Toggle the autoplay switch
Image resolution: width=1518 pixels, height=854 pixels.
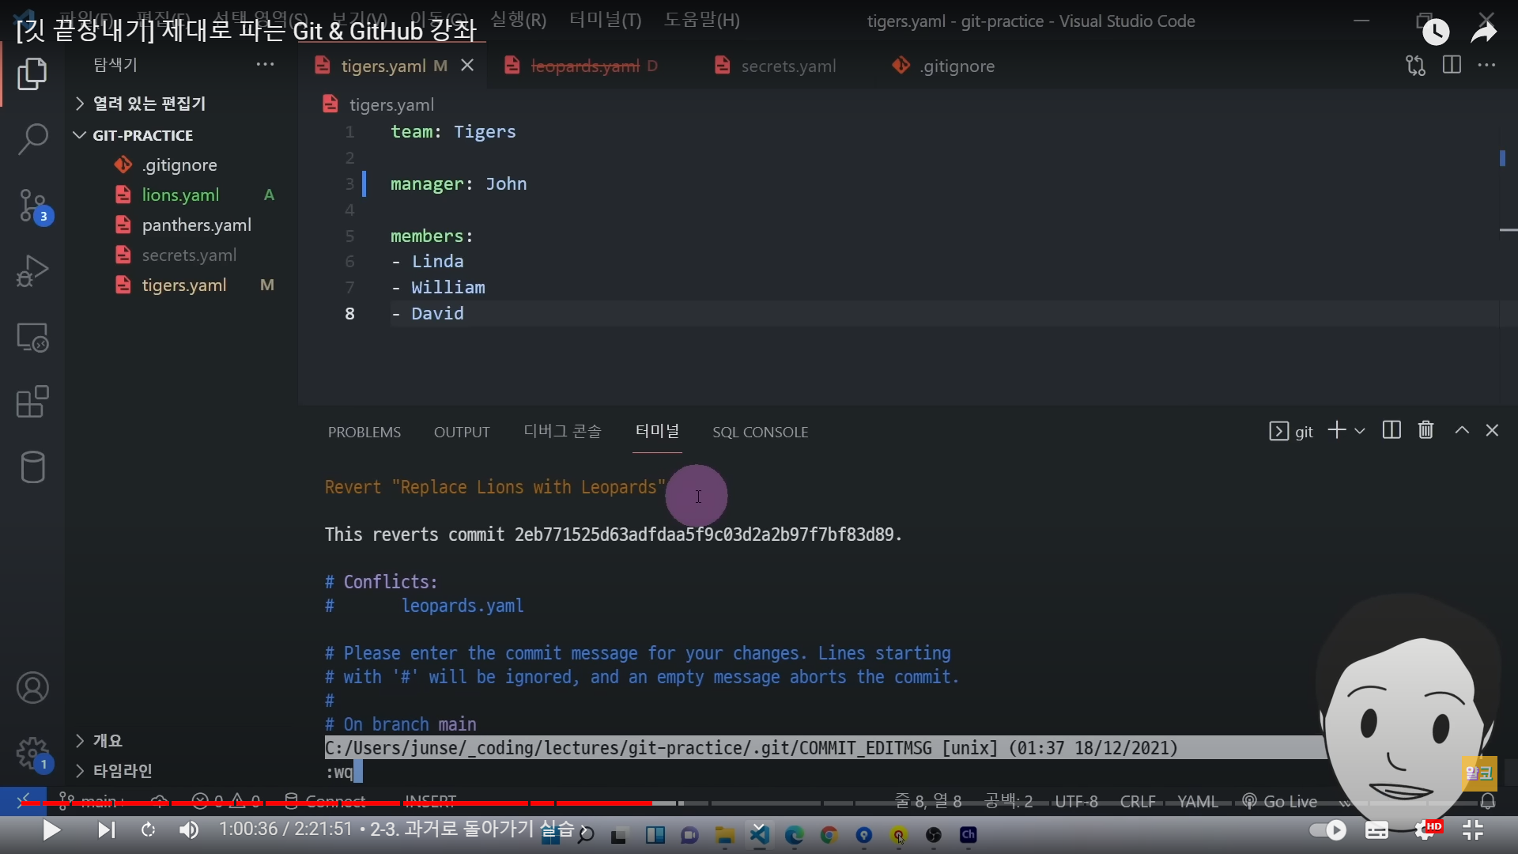point(1328,829)
